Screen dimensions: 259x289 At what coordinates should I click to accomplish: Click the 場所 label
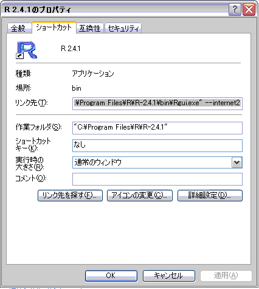click(24, 88)
